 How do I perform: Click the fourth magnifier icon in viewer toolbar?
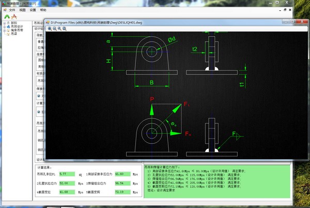click(65, 29)
